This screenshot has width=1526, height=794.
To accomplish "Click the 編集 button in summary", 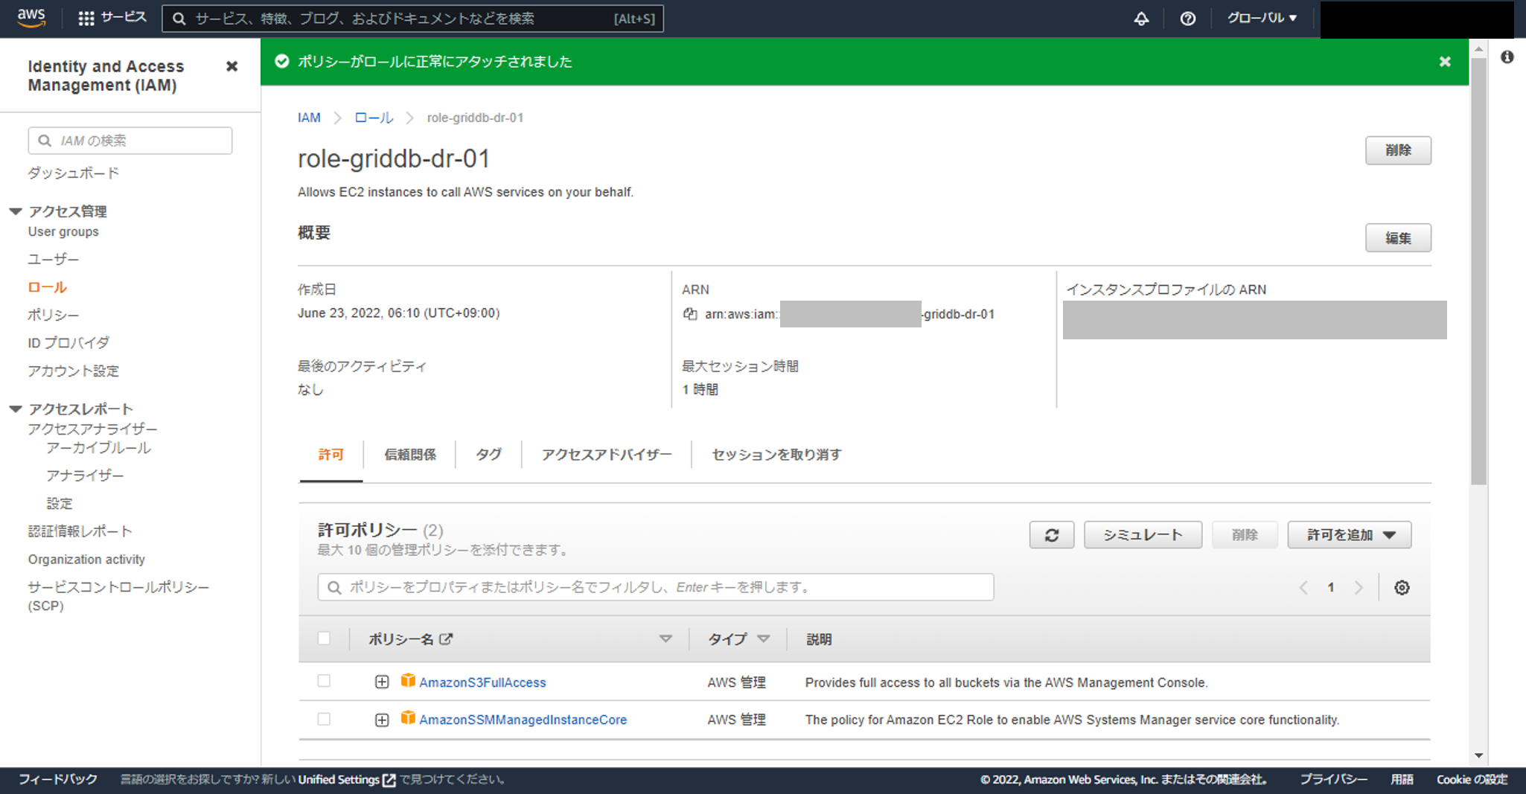I will click(x=1397, y=238).
